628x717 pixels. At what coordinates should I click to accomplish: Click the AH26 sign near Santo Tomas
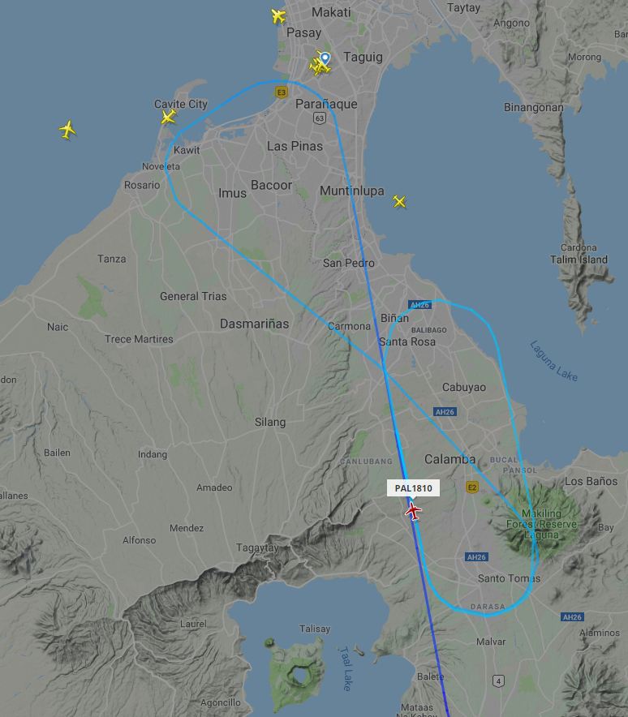coord(476,557)
